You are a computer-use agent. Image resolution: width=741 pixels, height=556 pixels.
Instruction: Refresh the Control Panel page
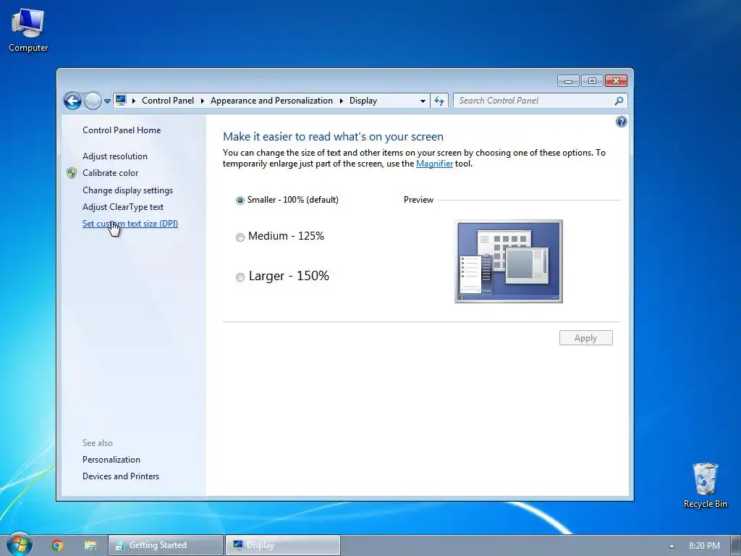pos(439,101)
